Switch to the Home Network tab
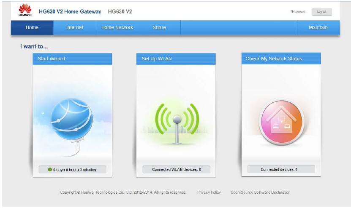Image resolution: width=351 pixels, height=208 pixels. (117, 27)
